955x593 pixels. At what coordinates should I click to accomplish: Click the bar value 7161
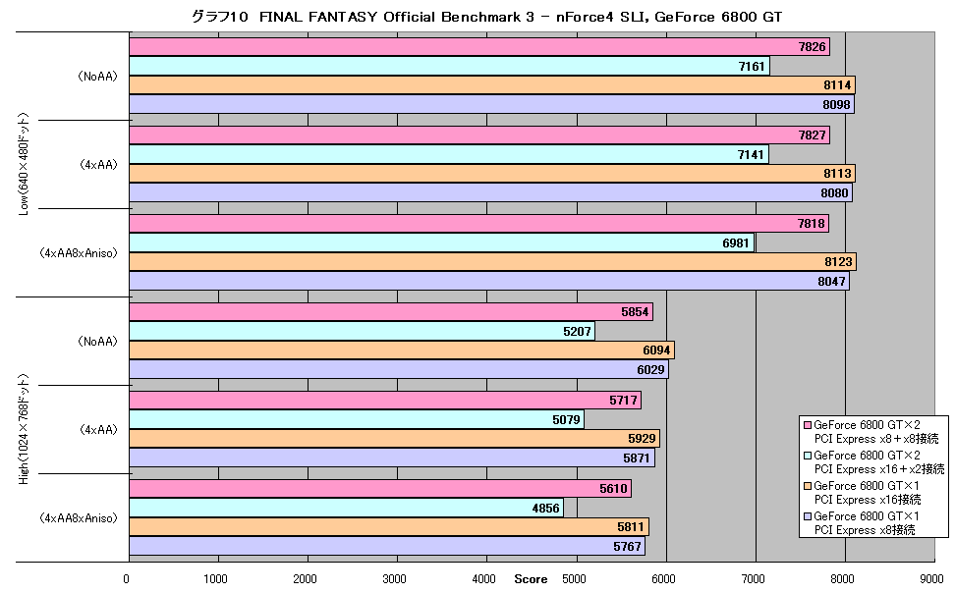coord(752,67)
